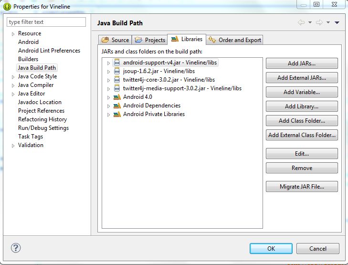Click Add External Class Folder button

pyautogui.click(x=302, y=135)
